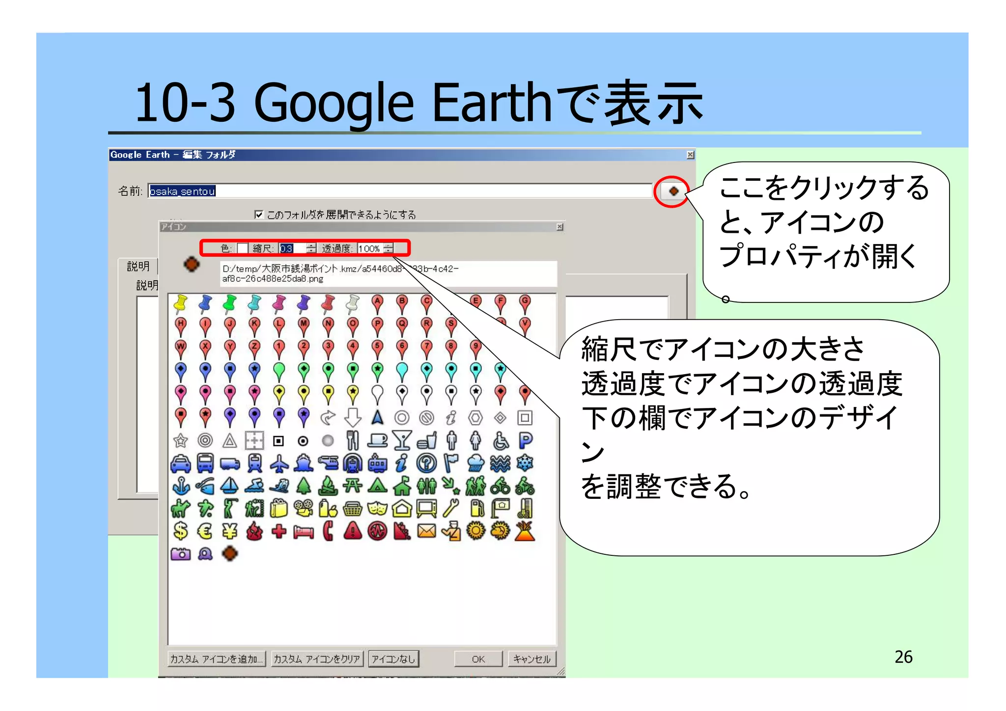Select the white pushpin icon

[x=352, y=304]
